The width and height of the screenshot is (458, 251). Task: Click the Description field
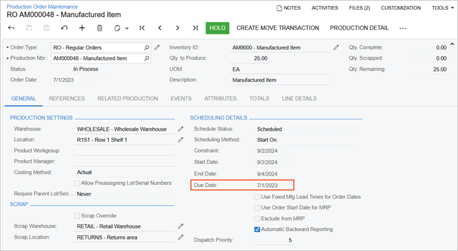[x=280, y=80]
